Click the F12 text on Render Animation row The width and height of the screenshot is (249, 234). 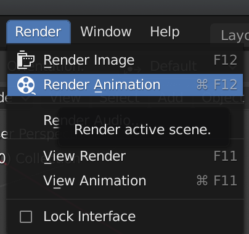coord(226,84)
